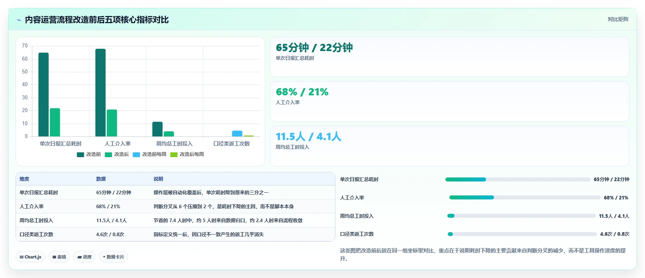The height and width of the screenshot is (278, 645).
Task: Click the summary paragraph starting 这张图把改造前后
Action: click(483, 254)
